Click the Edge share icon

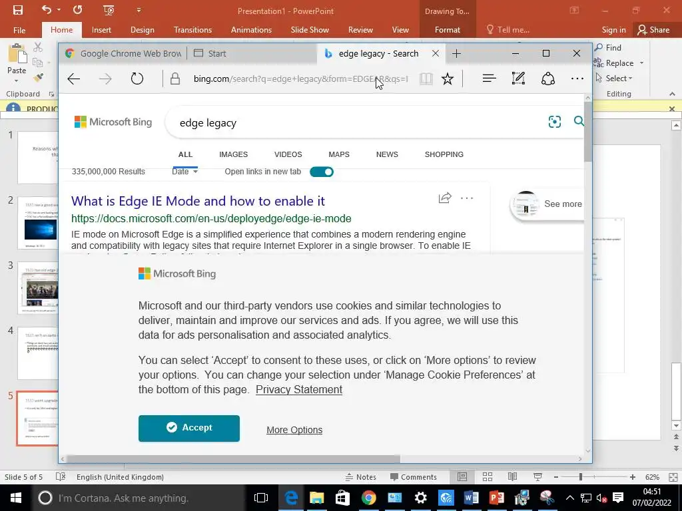(548, 79)
